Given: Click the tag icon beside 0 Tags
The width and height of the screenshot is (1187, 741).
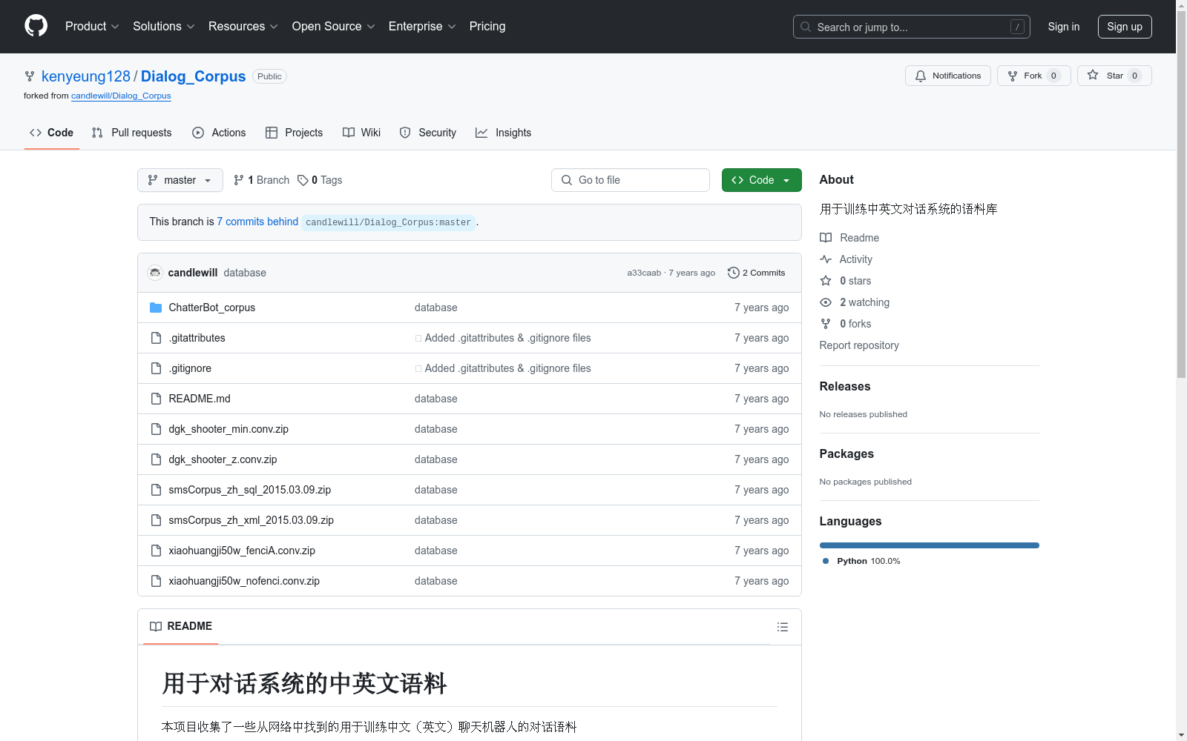Looking at the screenshot, I should click(x=303, y=180).
